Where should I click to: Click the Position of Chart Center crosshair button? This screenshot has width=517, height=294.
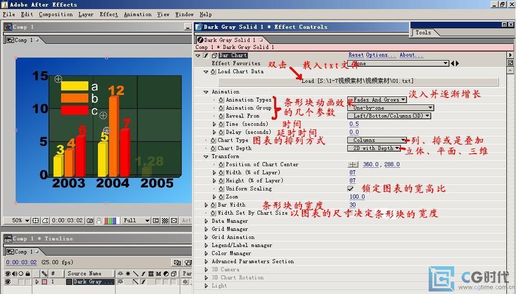pos(353,164)
